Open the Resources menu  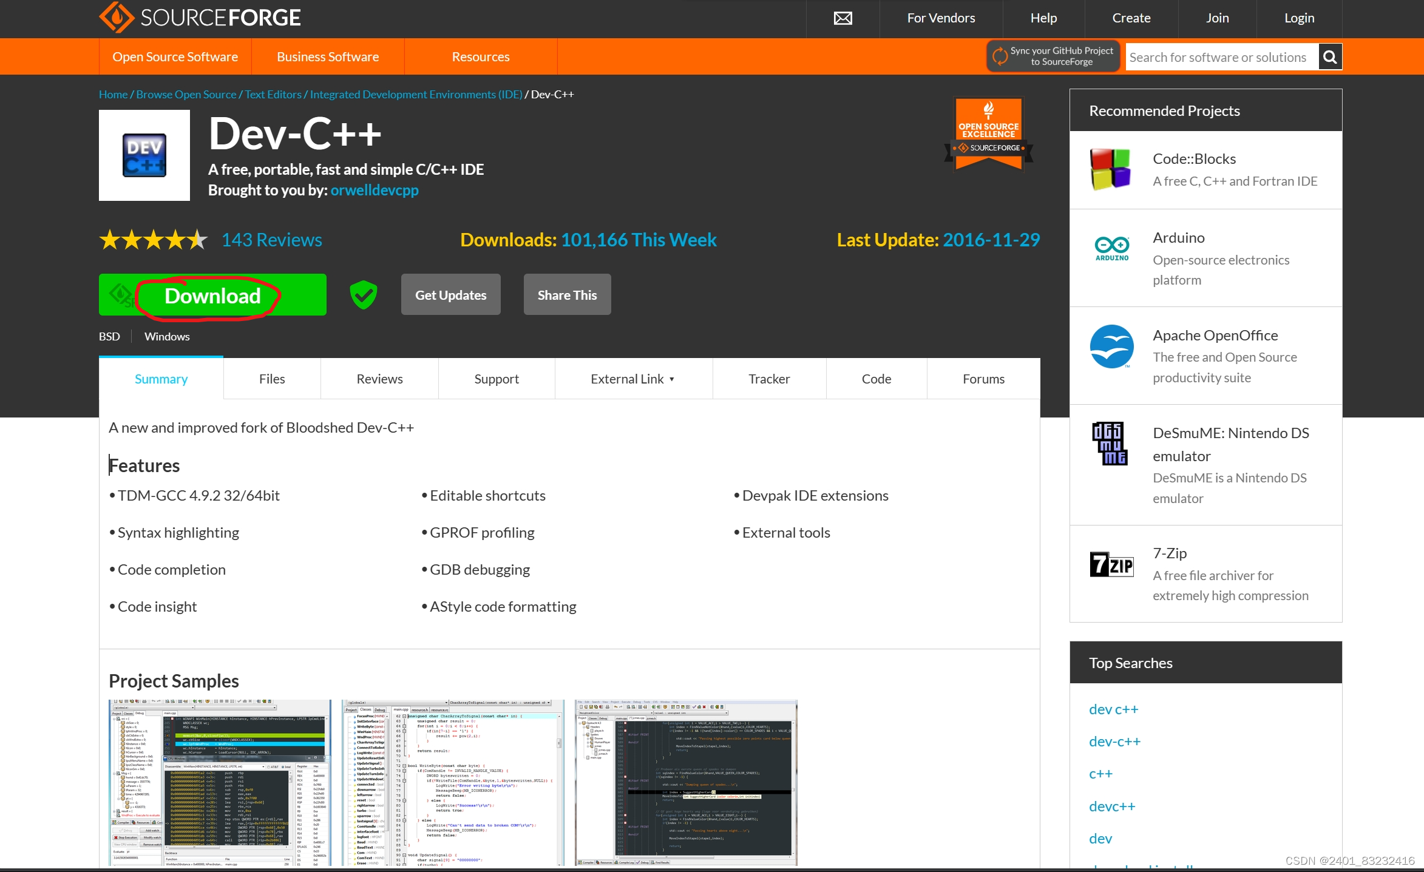481,57
